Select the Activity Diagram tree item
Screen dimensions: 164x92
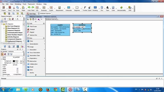pyautogui.click(x=13, y=37)
